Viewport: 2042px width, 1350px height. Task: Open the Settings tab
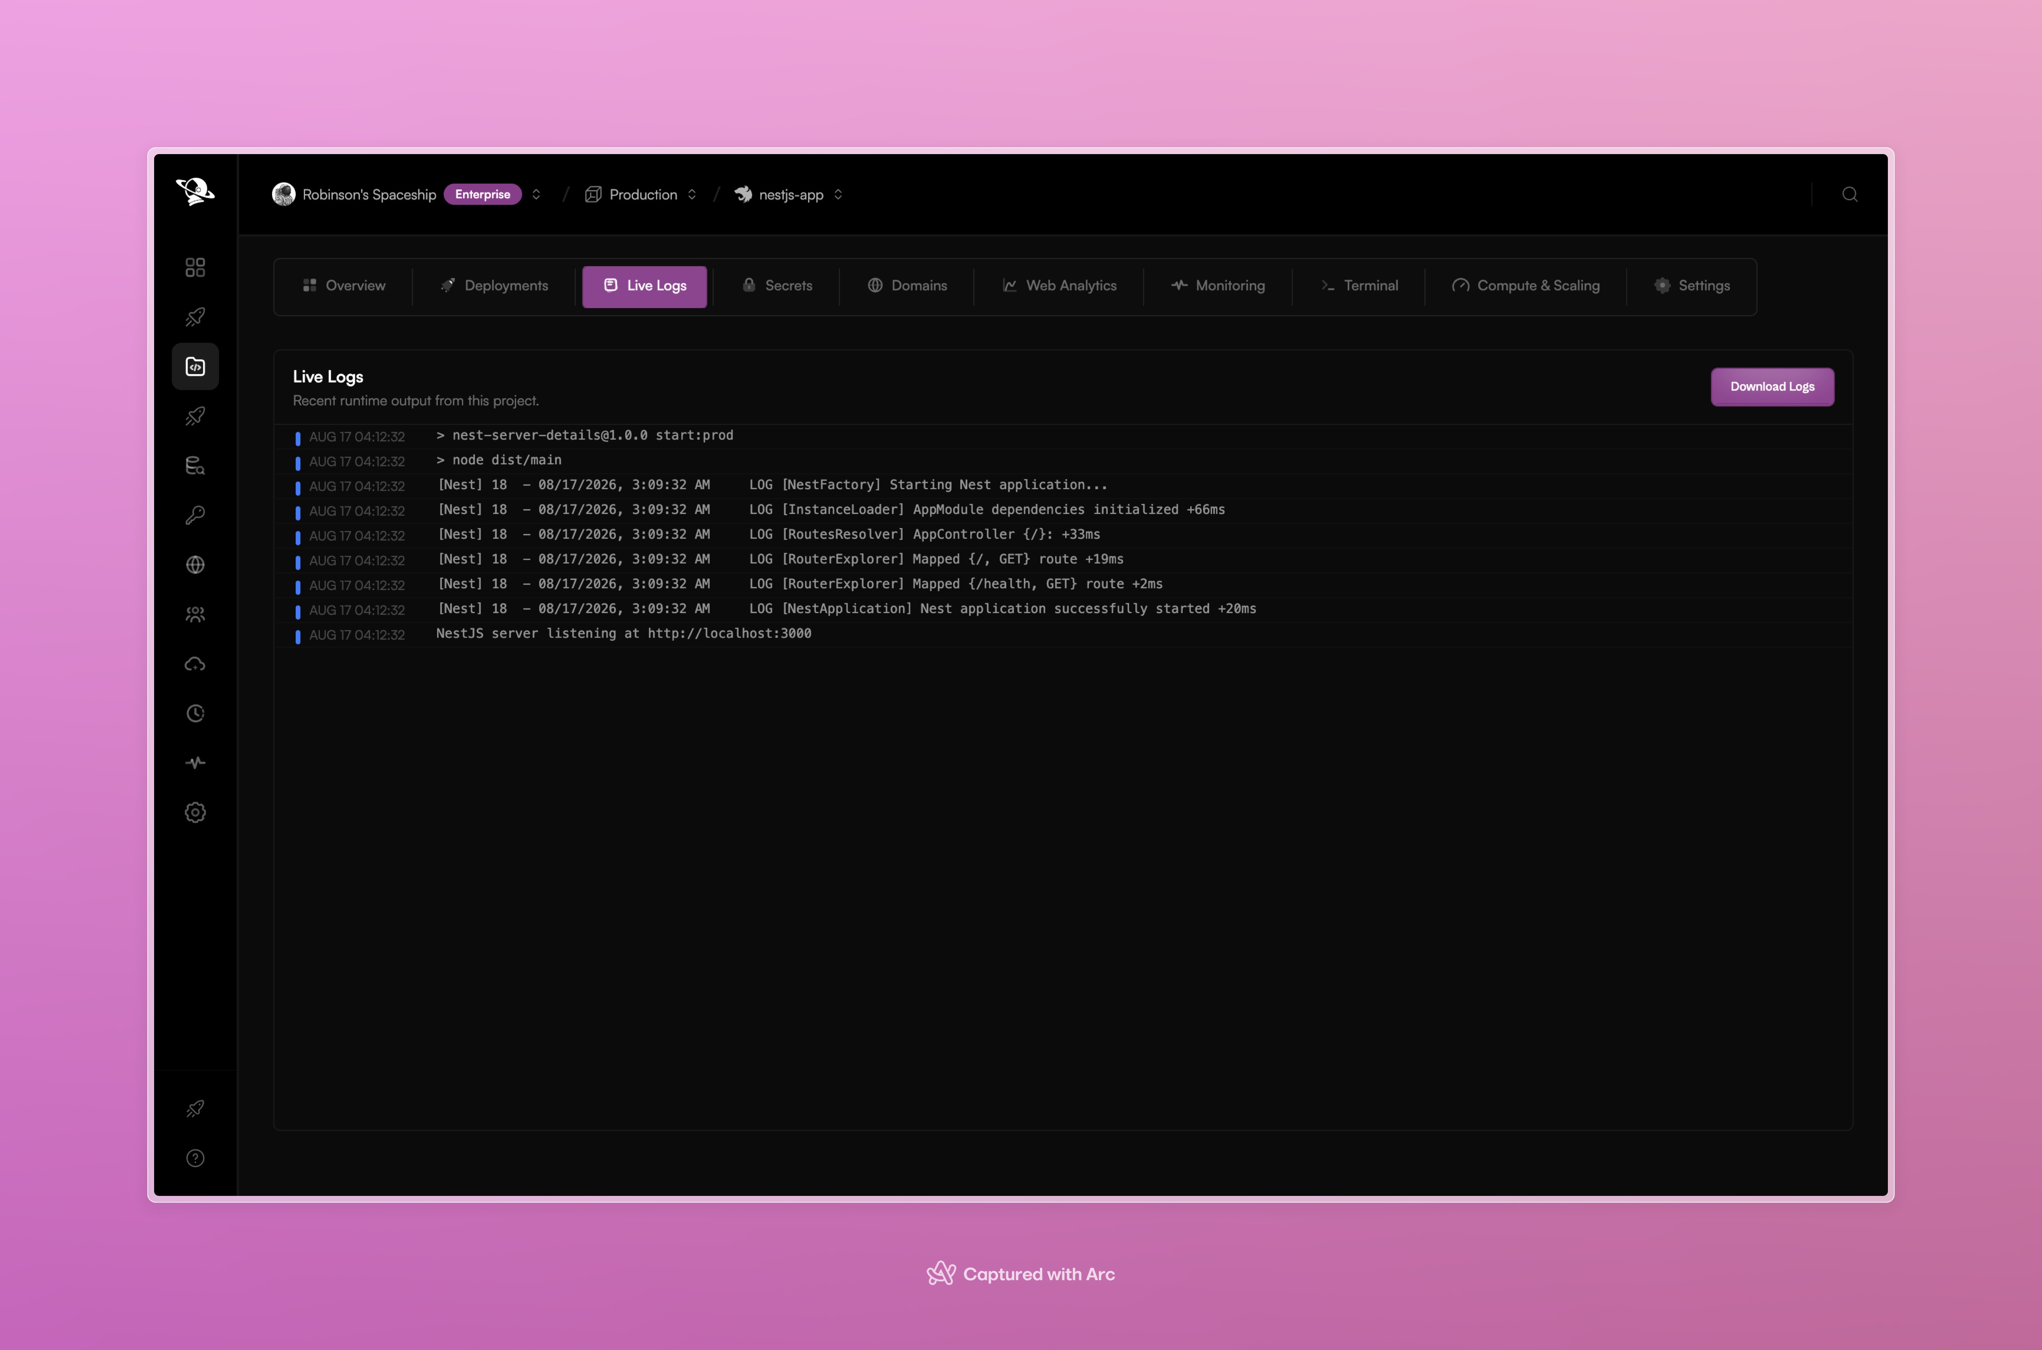click(x=1692, y=286)
